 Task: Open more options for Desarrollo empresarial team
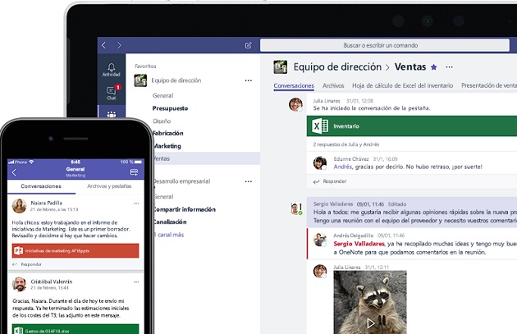coord(248,181)
